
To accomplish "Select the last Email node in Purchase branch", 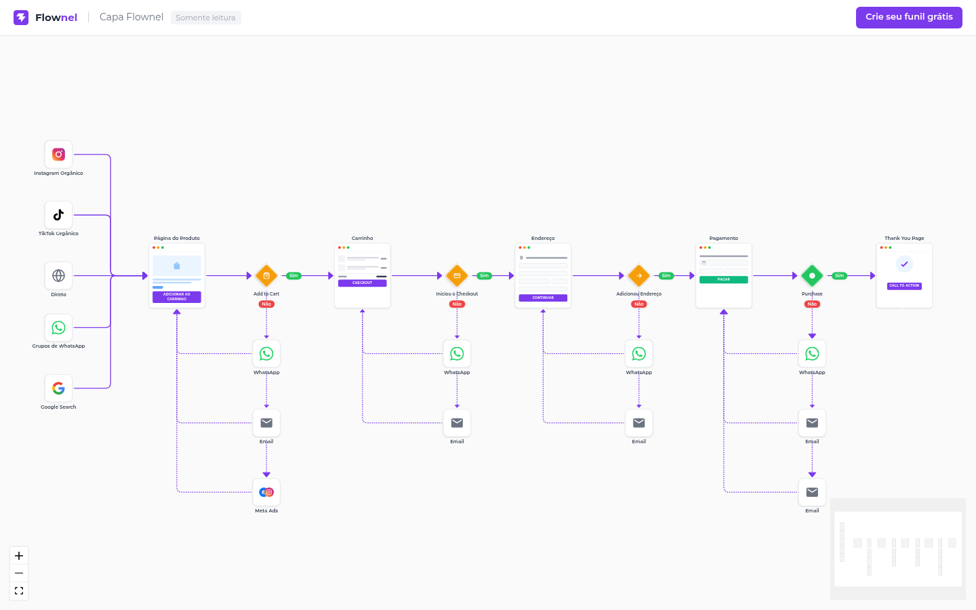I will pos(812,492).
